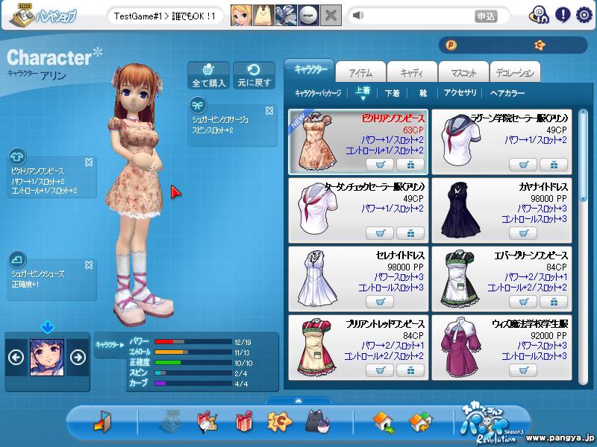Screen dimensions: 597x447
Task: Click the house with green arrow icon
Action: (x=384, y=422)
